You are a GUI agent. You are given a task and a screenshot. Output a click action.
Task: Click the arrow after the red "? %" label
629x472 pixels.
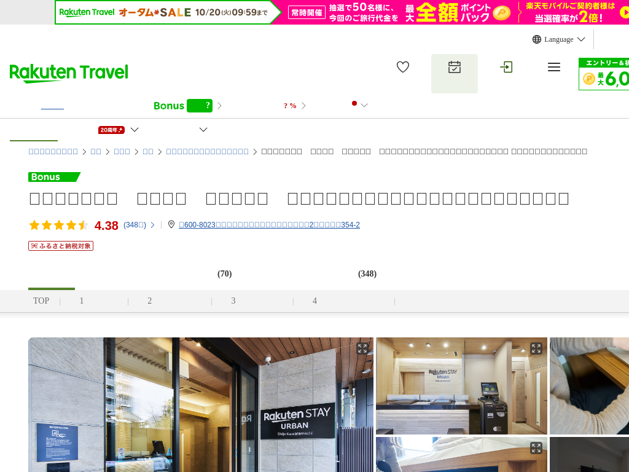(x=303, y=106)
